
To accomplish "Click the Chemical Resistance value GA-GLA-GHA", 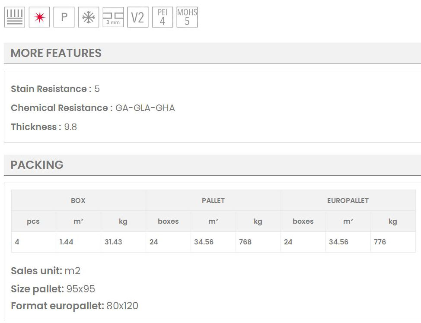I will [x=145, y=108].
